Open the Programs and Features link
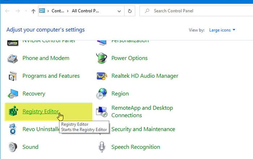The image size is (253, 159). [x=51, y=76]
